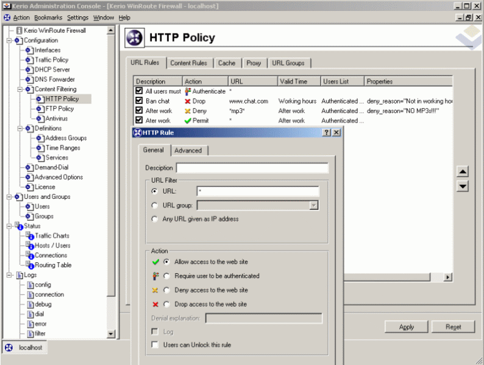This screenshot has width=484, height=365.
Task: Switch to the URL Groups tab
Action: tap(288, 63)
